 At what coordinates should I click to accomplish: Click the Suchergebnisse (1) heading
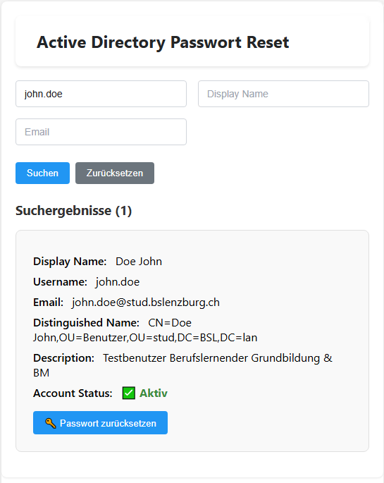(x=73, y=211)
